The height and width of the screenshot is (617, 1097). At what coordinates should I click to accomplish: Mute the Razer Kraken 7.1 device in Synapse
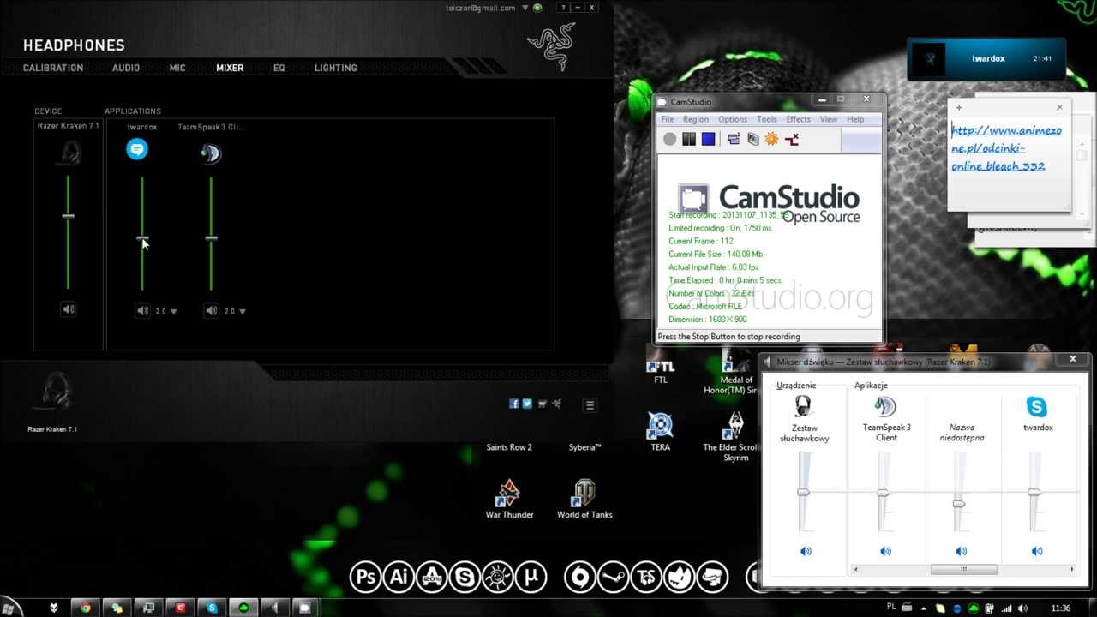68,309
